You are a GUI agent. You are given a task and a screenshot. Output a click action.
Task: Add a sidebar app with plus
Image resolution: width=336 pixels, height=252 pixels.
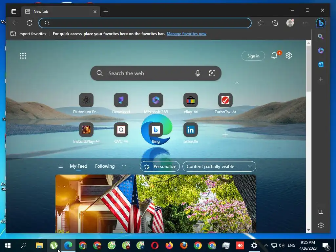(321, 79)
